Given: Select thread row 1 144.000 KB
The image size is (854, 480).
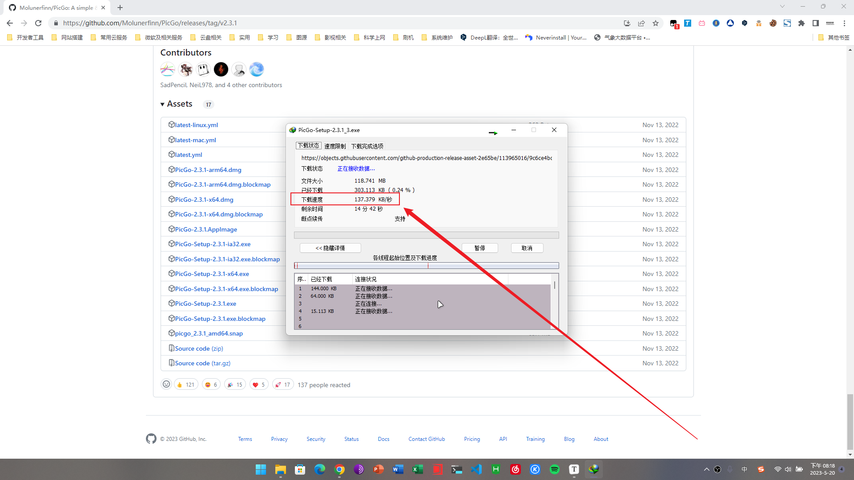Looking at the screenshot, I should (423, 288).
